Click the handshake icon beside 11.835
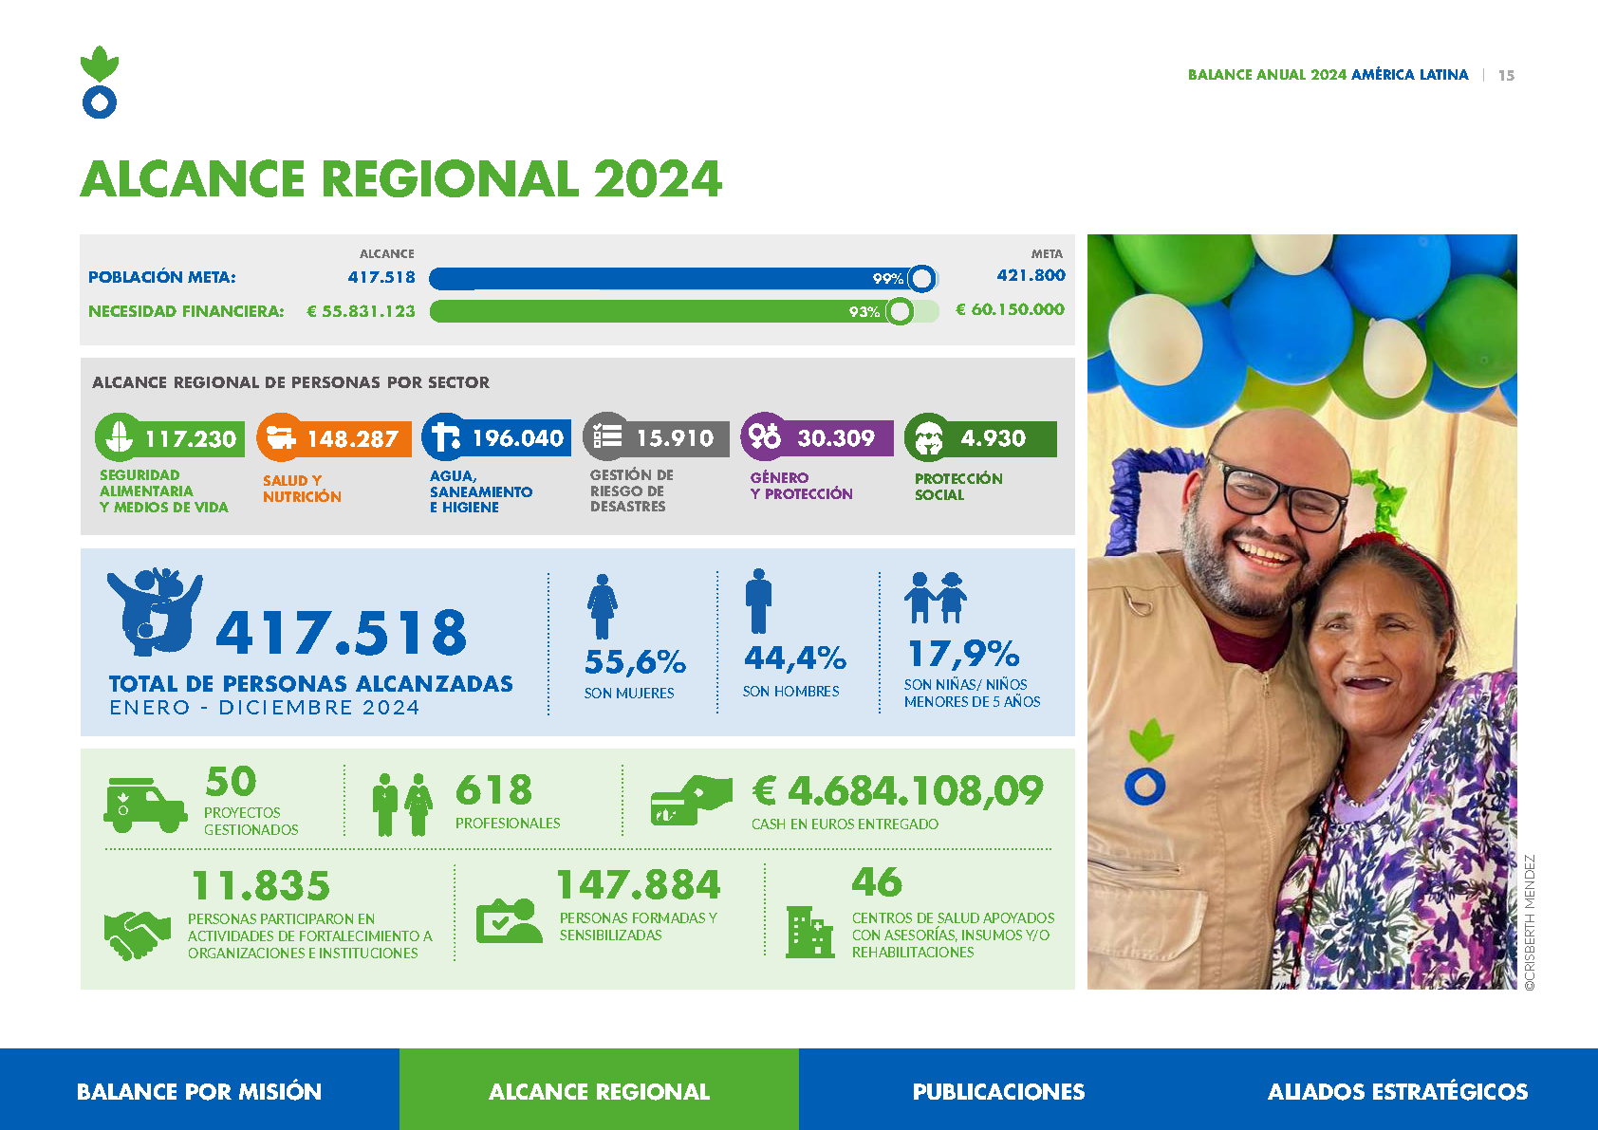Screen dimensions: 1598x1130 pyautogui.click(x=139, y=935)
